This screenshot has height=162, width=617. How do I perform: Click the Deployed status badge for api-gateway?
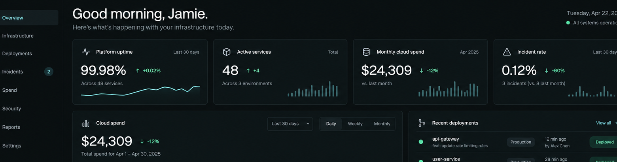pos(604,142)
